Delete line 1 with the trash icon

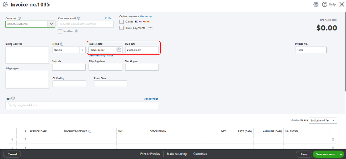click(333, 139)
